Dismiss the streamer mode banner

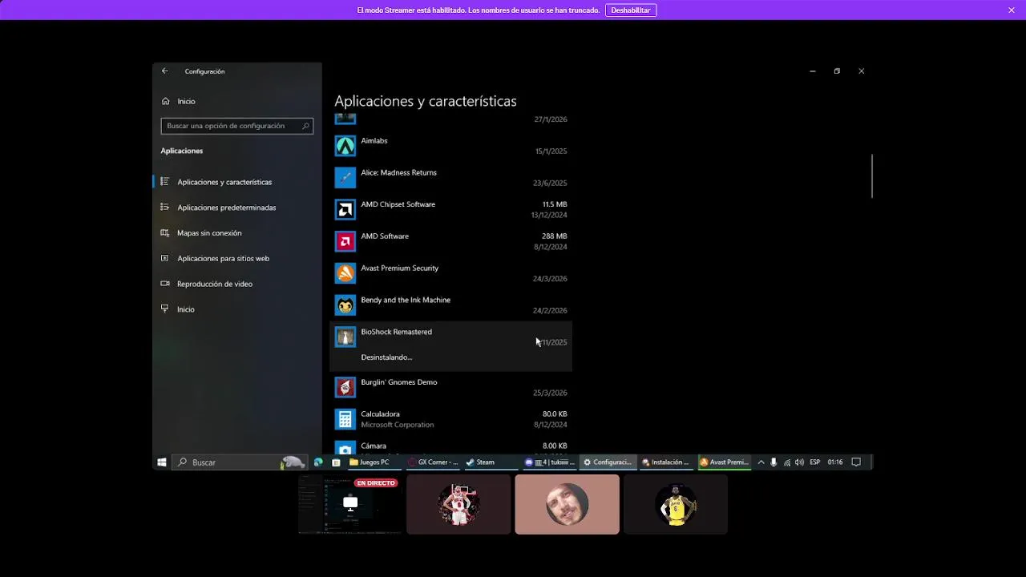[x=1012, y=10]
